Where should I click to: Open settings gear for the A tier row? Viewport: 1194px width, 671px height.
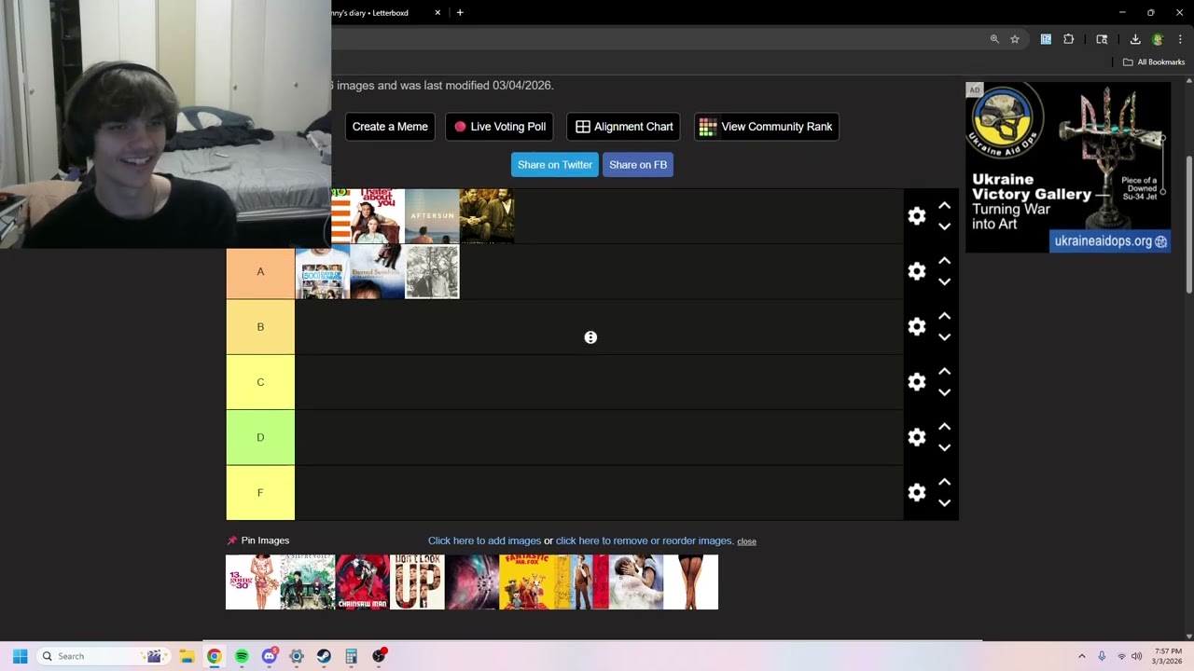point(917,271)
